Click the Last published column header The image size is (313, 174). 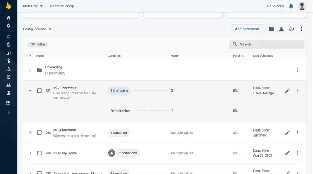click(x=263, y=56)
